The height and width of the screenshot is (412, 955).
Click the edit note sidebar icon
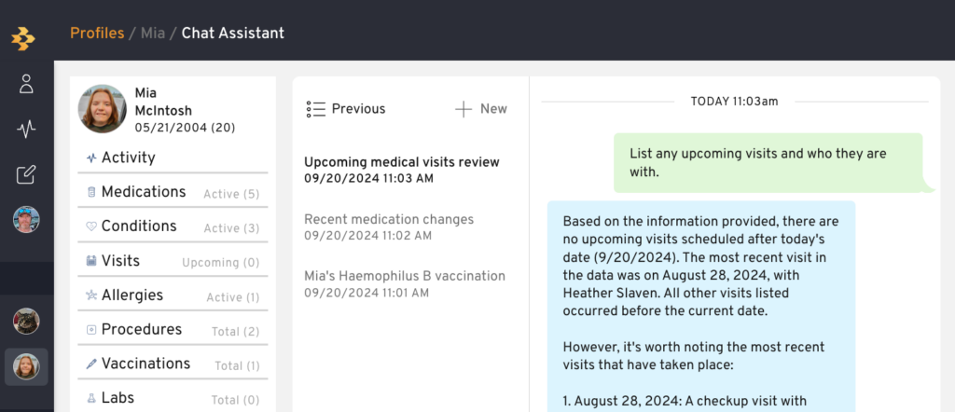click(26, 174)
